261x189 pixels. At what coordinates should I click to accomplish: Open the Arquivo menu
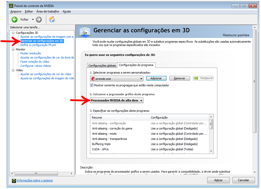coord(16,11)
